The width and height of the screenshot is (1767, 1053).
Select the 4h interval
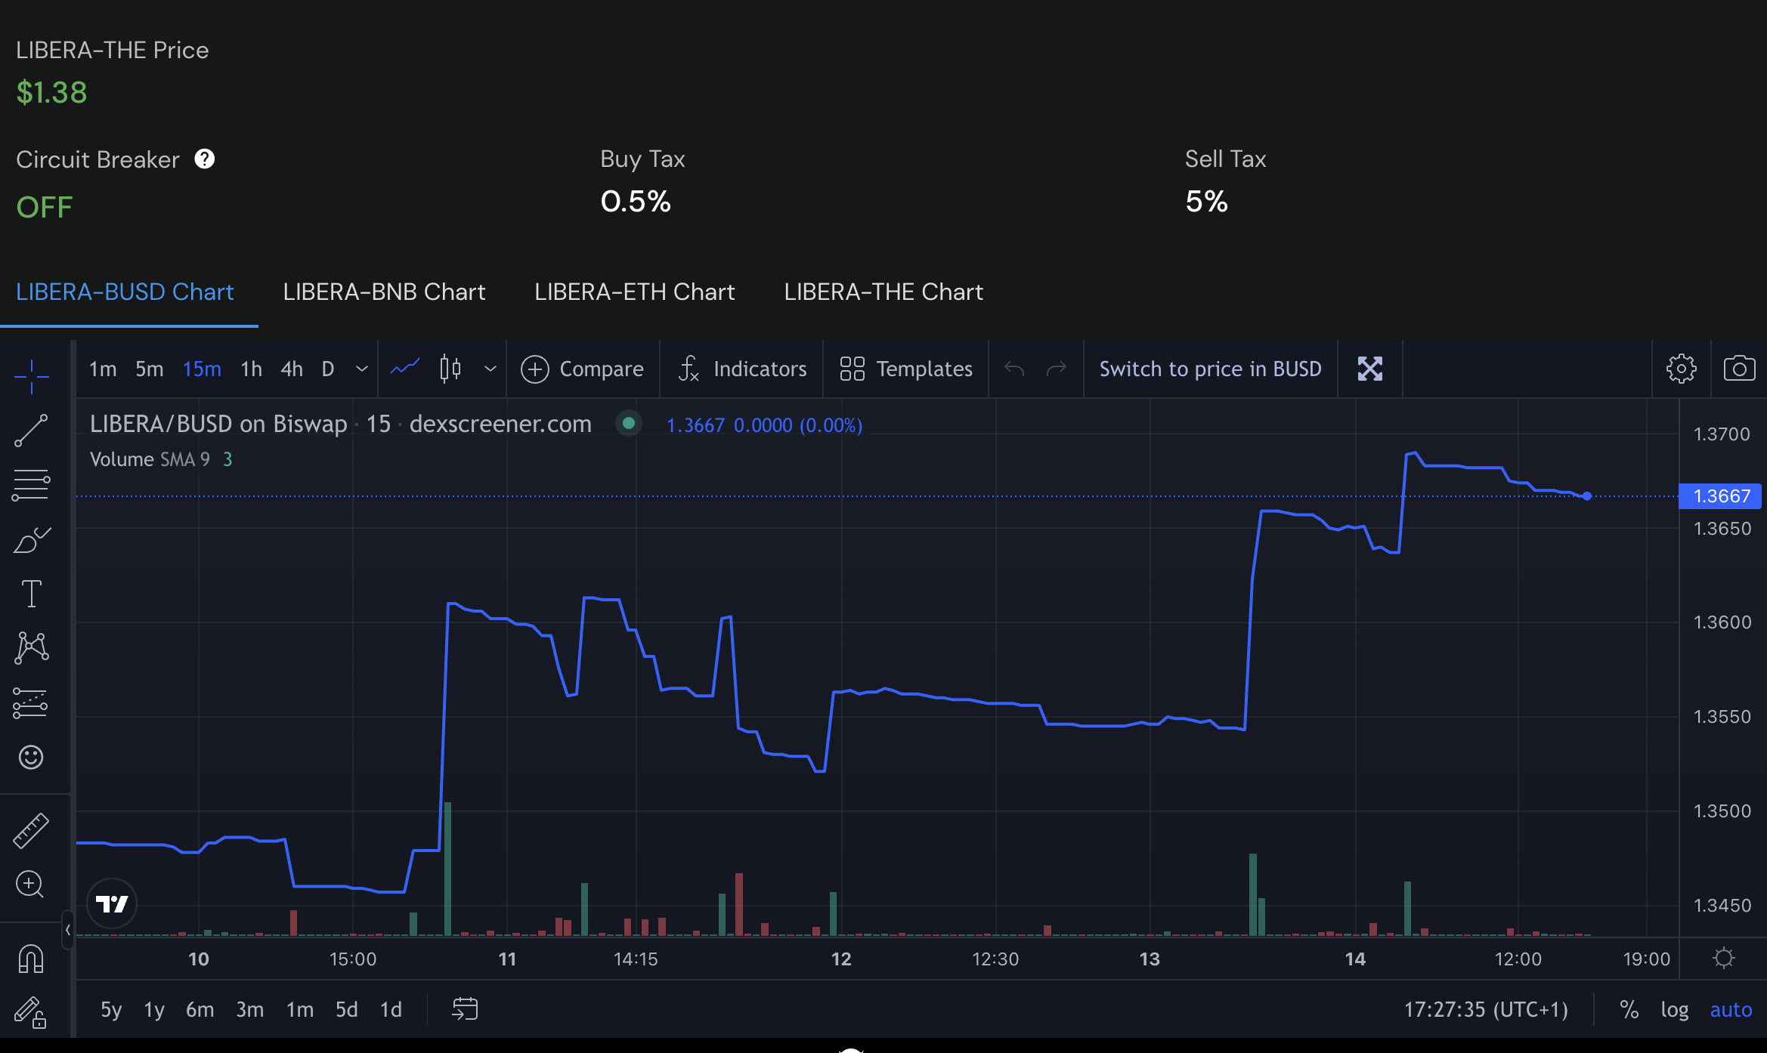[292, 369]
